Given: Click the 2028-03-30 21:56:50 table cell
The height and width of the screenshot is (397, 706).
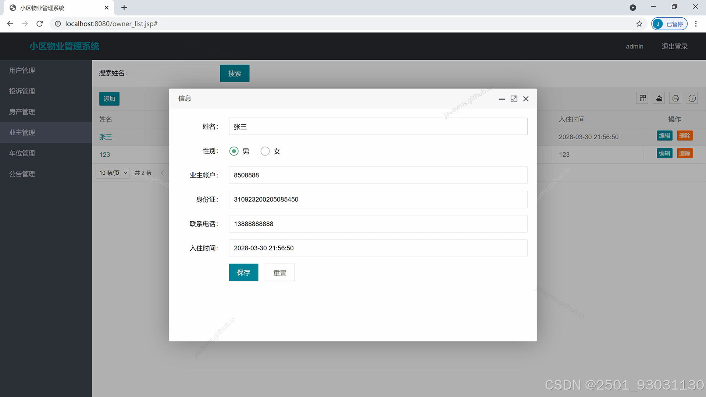Looking at the screenshot, I should coord(588,137).
